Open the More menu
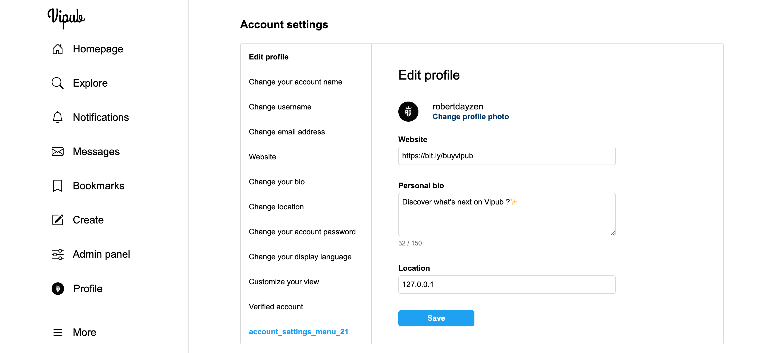The height and width of the screenshot is (353, 782). (x=85, y=332)
